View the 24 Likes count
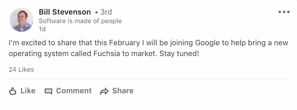Viewport: 297px width, 110px height. click(x=21, y=70)
